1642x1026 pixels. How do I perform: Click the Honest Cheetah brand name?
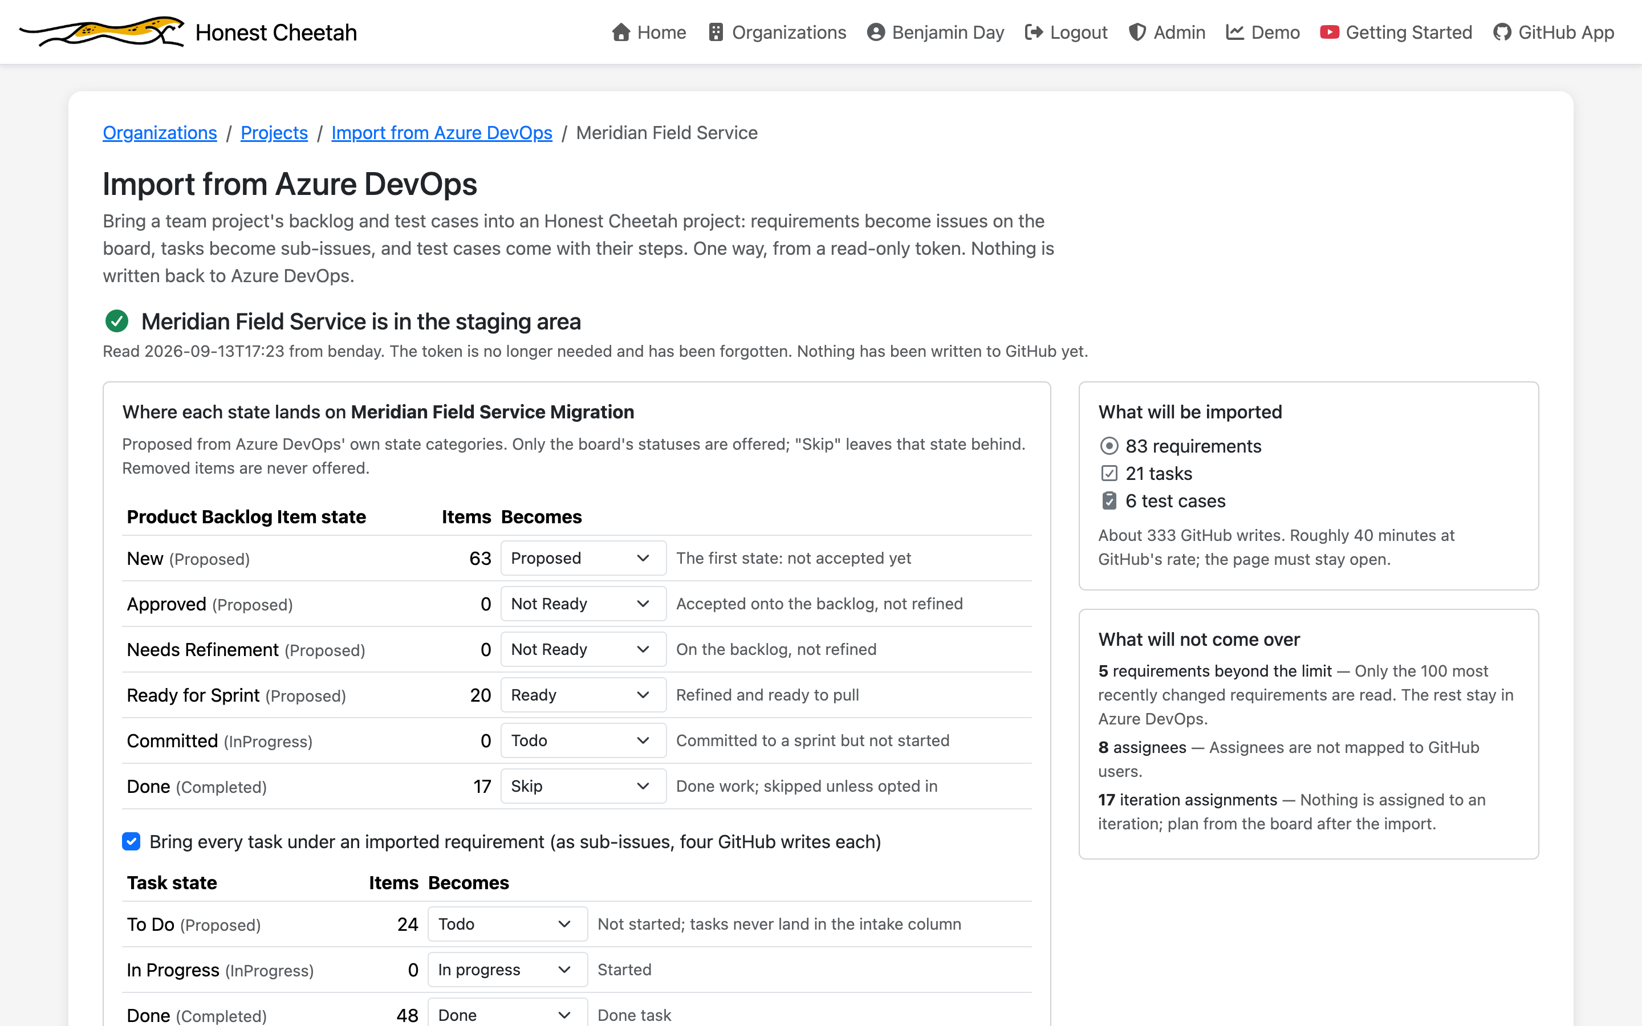click(x=276, y=32)
